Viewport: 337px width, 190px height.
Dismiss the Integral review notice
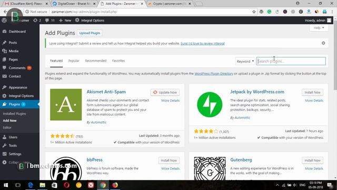323,43
